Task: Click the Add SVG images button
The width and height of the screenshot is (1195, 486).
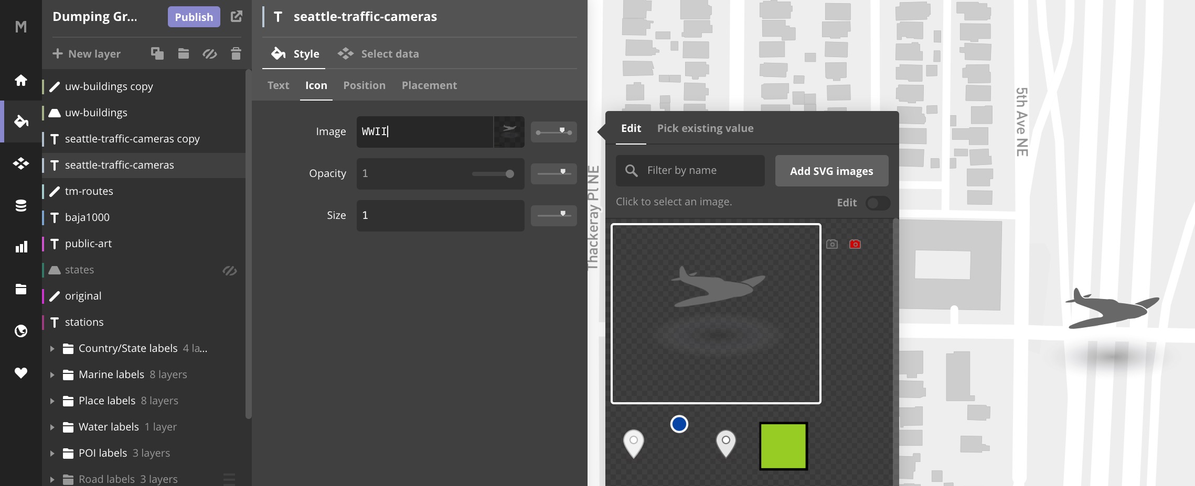Action: (x=831, y=171)
